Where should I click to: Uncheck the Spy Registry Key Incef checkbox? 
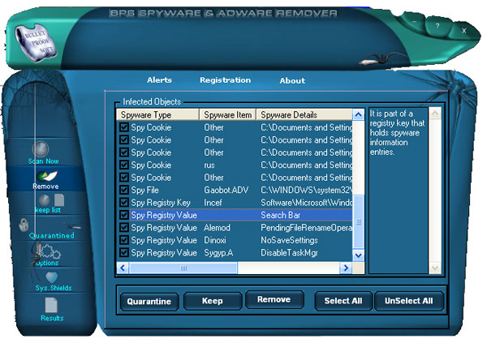[x=124, y=203]
